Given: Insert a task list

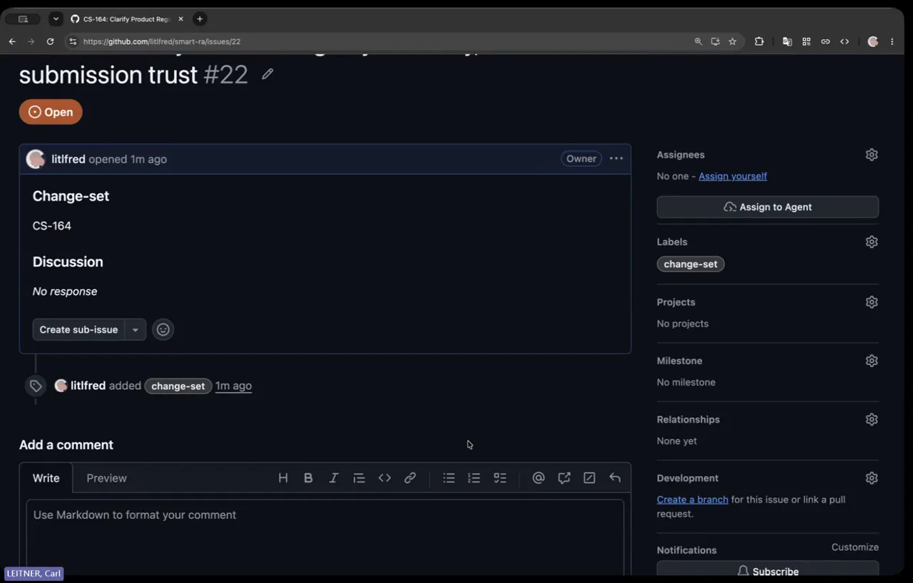Looking at the screenshot, I should click(500, 478).
